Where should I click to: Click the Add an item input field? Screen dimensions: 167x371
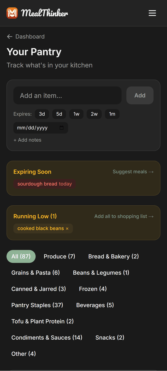[67, 95]
